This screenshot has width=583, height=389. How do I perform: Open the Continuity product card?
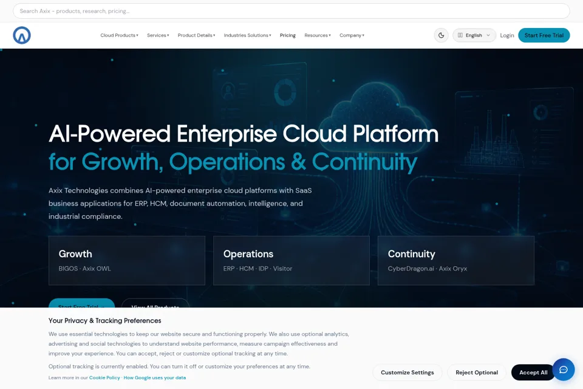456,261
